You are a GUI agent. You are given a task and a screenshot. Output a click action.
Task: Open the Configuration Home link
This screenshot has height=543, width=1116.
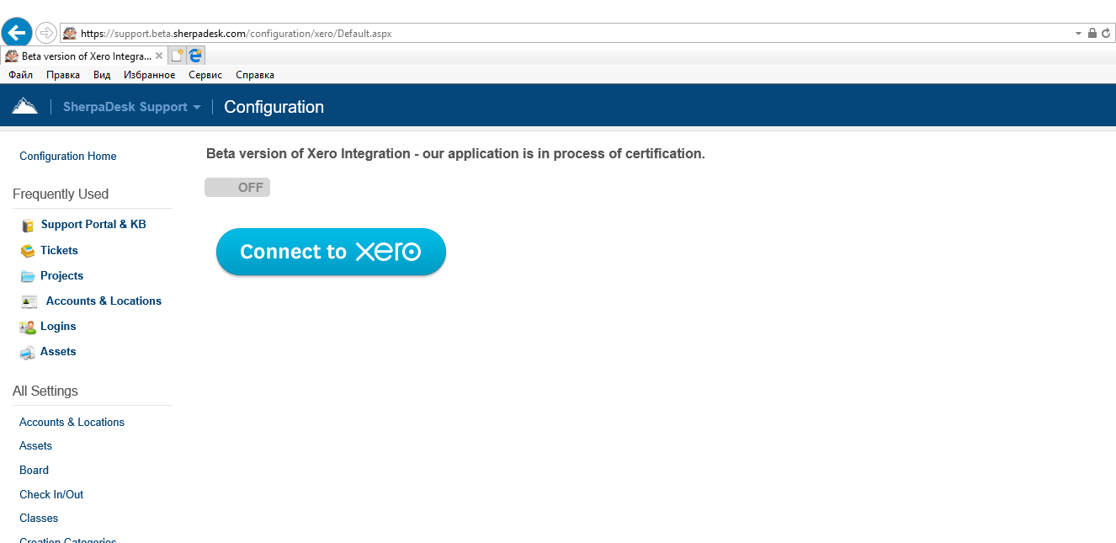tap(68, 157)
